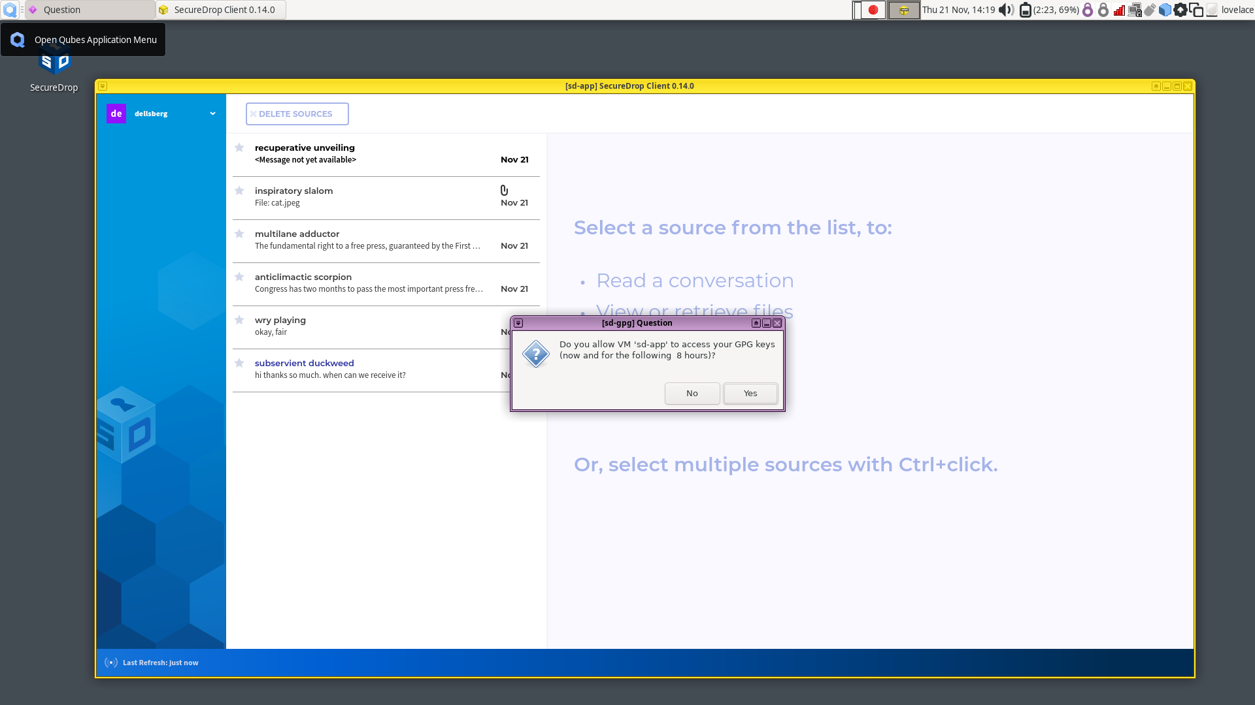Click the red signal bars network icon
1255x705 pixels.
(1119, 10)
